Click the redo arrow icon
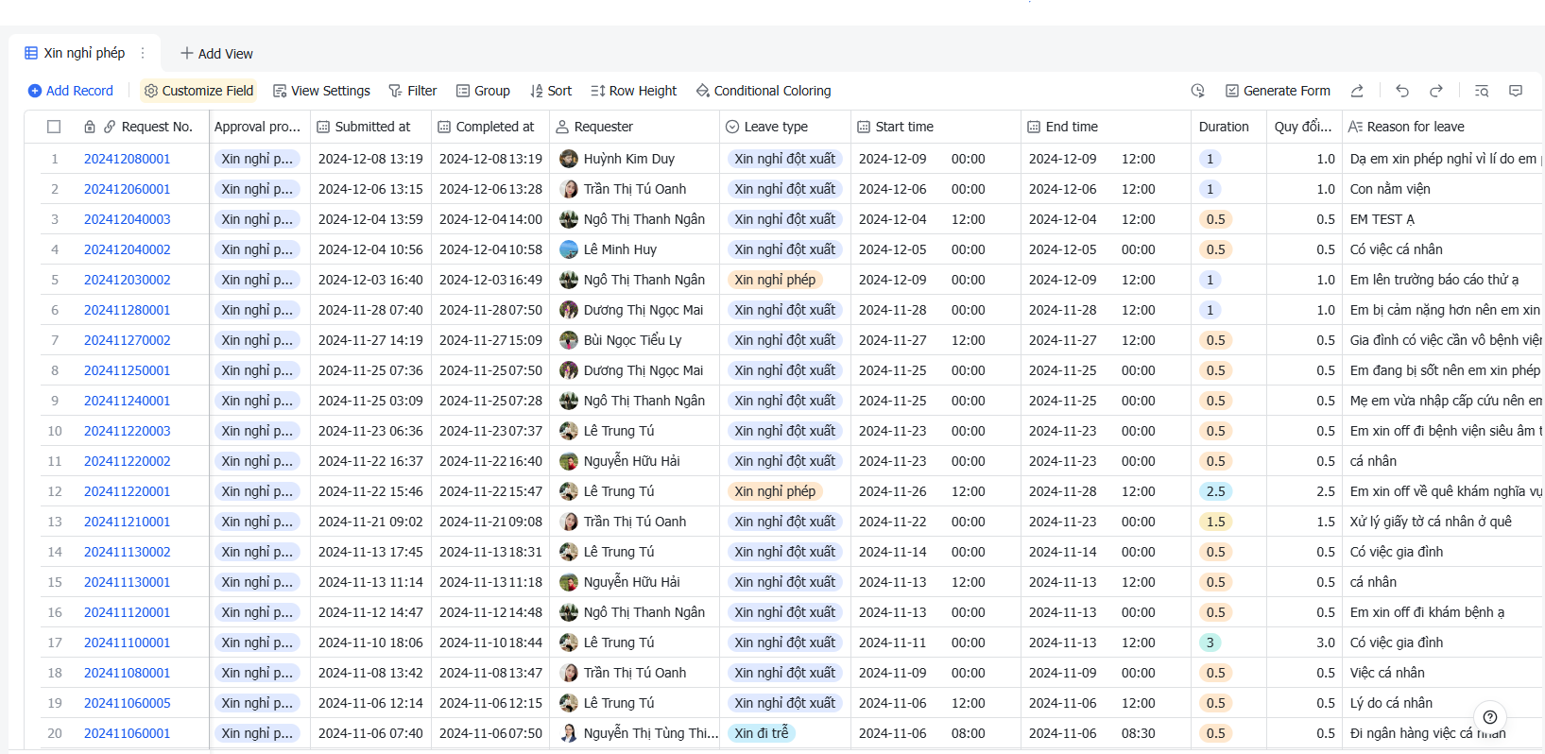 coord(1436,91)
